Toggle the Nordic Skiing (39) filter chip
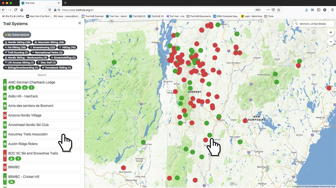Screen dimensions: 336x188 coord(18,42)
